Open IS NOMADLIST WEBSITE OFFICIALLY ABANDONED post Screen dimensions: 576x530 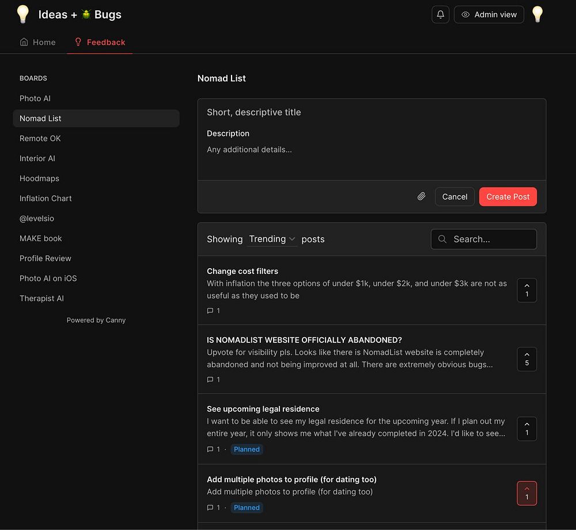coord(304,340)
